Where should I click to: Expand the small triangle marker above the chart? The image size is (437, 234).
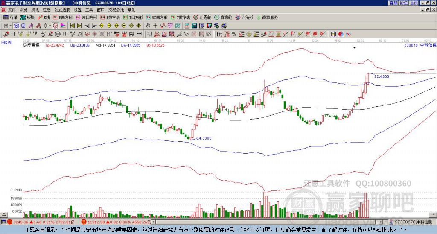[x=354, y=48]
